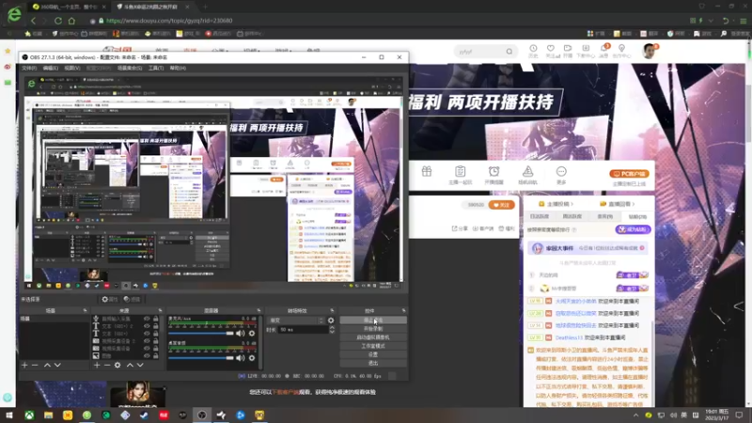The image size is (752, 423).
Task: Open the 渐变 transition dropdown
Action: 296,321
